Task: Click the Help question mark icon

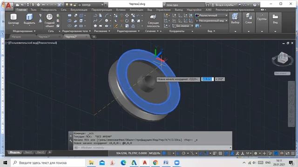Action: 255,5
